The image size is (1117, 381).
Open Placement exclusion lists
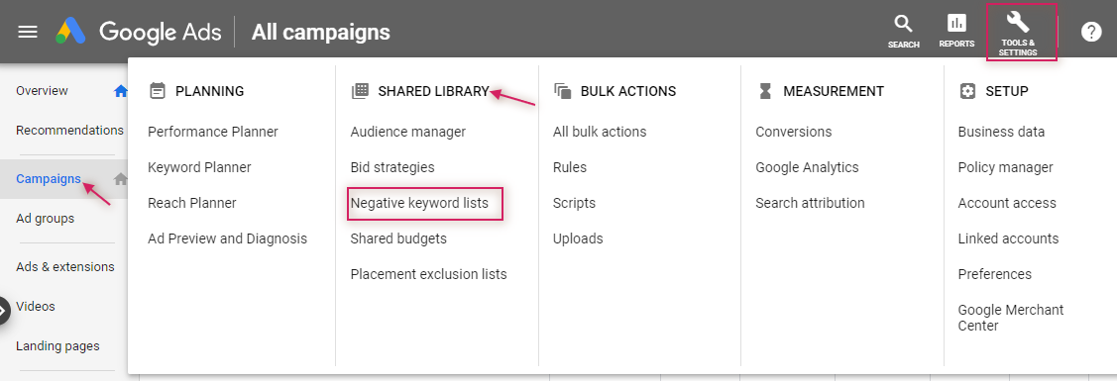[x=429, y=274]
